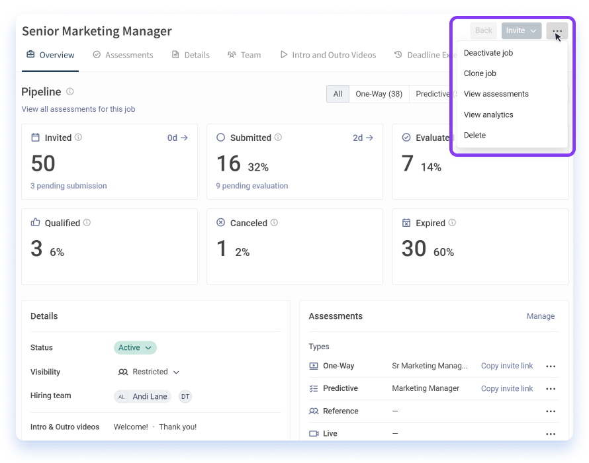Click the x-circle icon on Canceled card

221,223
